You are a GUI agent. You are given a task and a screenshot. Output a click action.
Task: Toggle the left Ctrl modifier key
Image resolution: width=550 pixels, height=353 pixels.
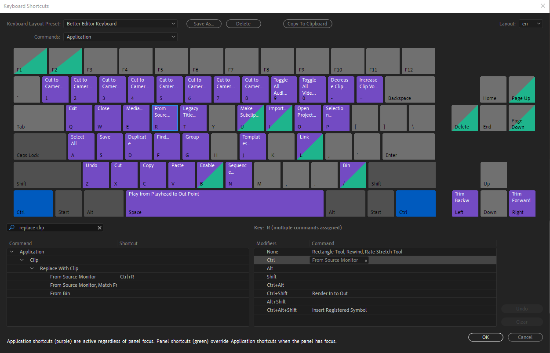pos(33,203)
